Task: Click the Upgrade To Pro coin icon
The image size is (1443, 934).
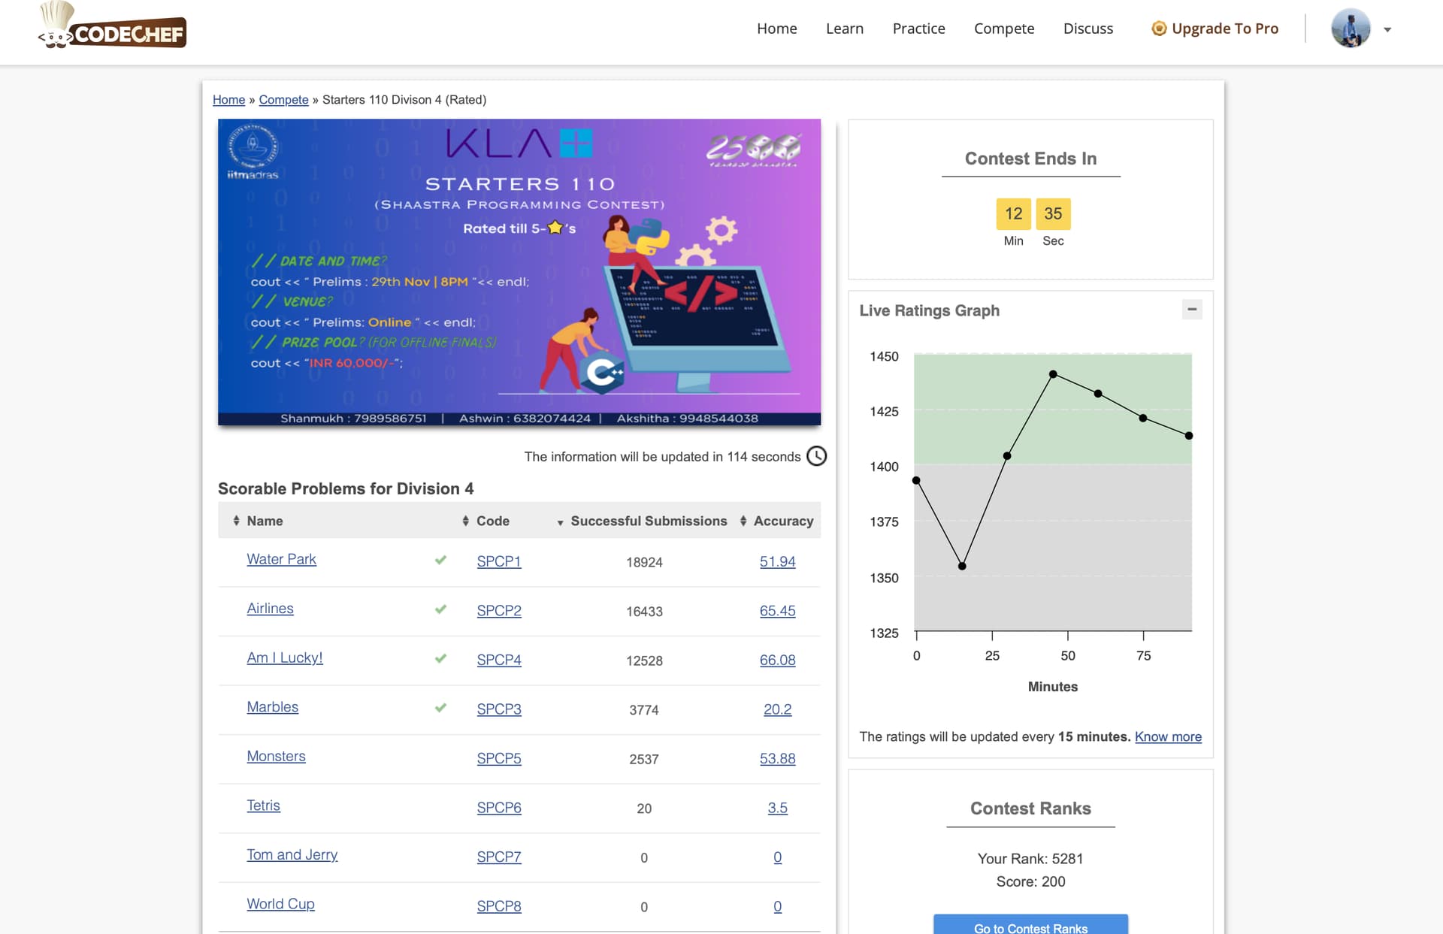Action: [x=1159, y=29]
